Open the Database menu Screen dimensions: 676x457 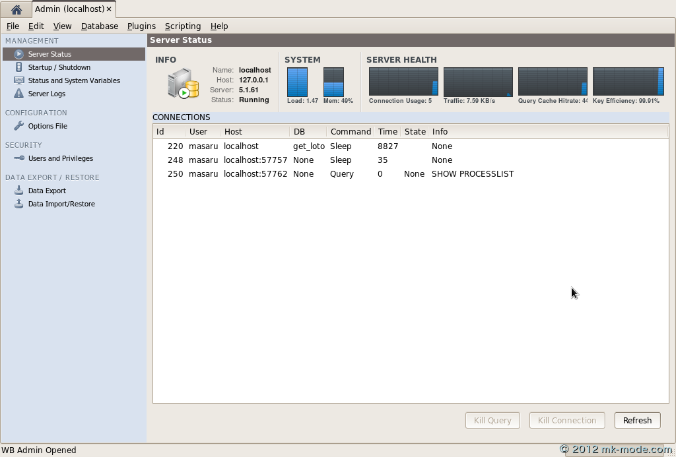point(100,26)
